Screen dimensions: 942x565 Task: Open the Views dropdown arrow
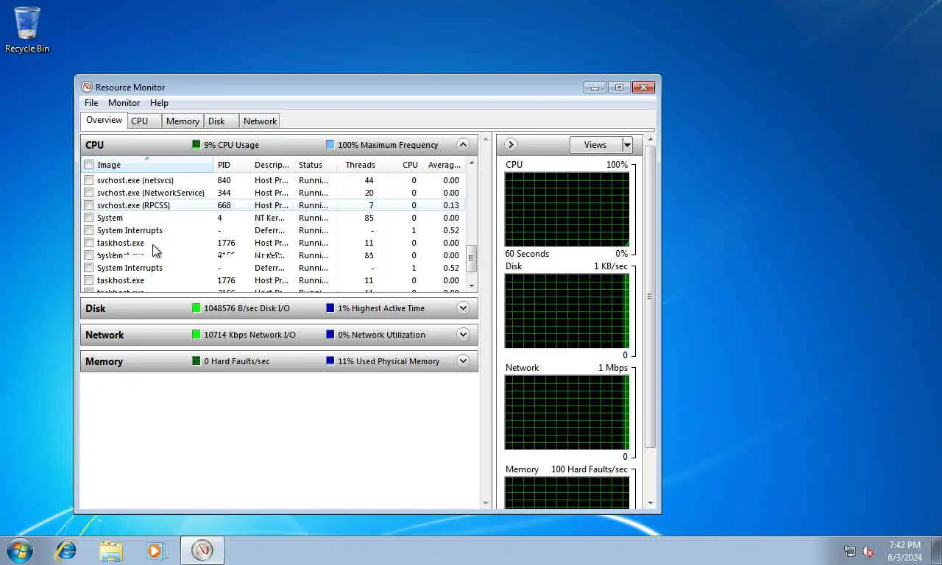(627, 145)
